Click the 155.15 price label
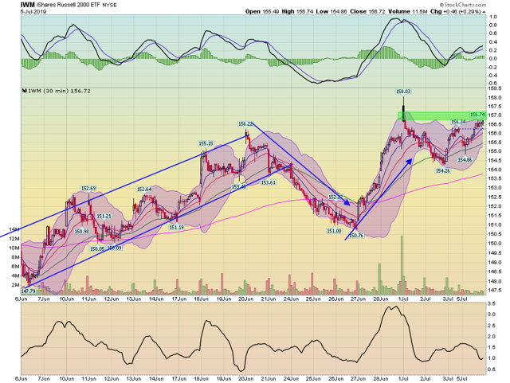 point(206,143)
